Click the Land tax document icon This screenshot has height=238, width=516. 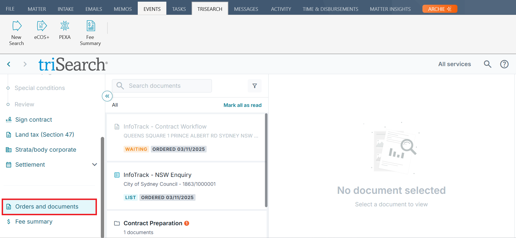(9, 135)
